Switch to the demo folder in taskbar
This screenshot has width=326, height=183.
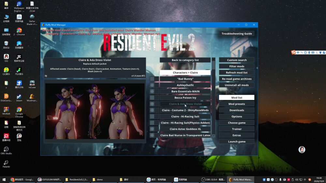[x=104, y=179]
